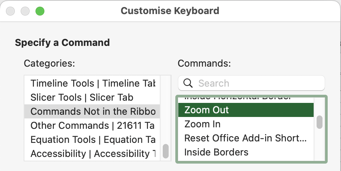Click into the Commands search field
The image size is (341, 171).
point(251,83)
